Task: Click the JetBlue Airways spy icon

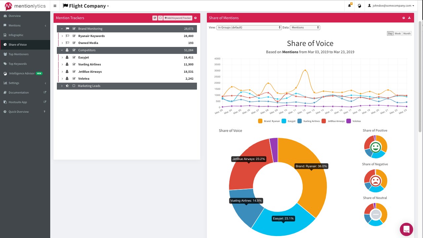Action: click(67, 72)
